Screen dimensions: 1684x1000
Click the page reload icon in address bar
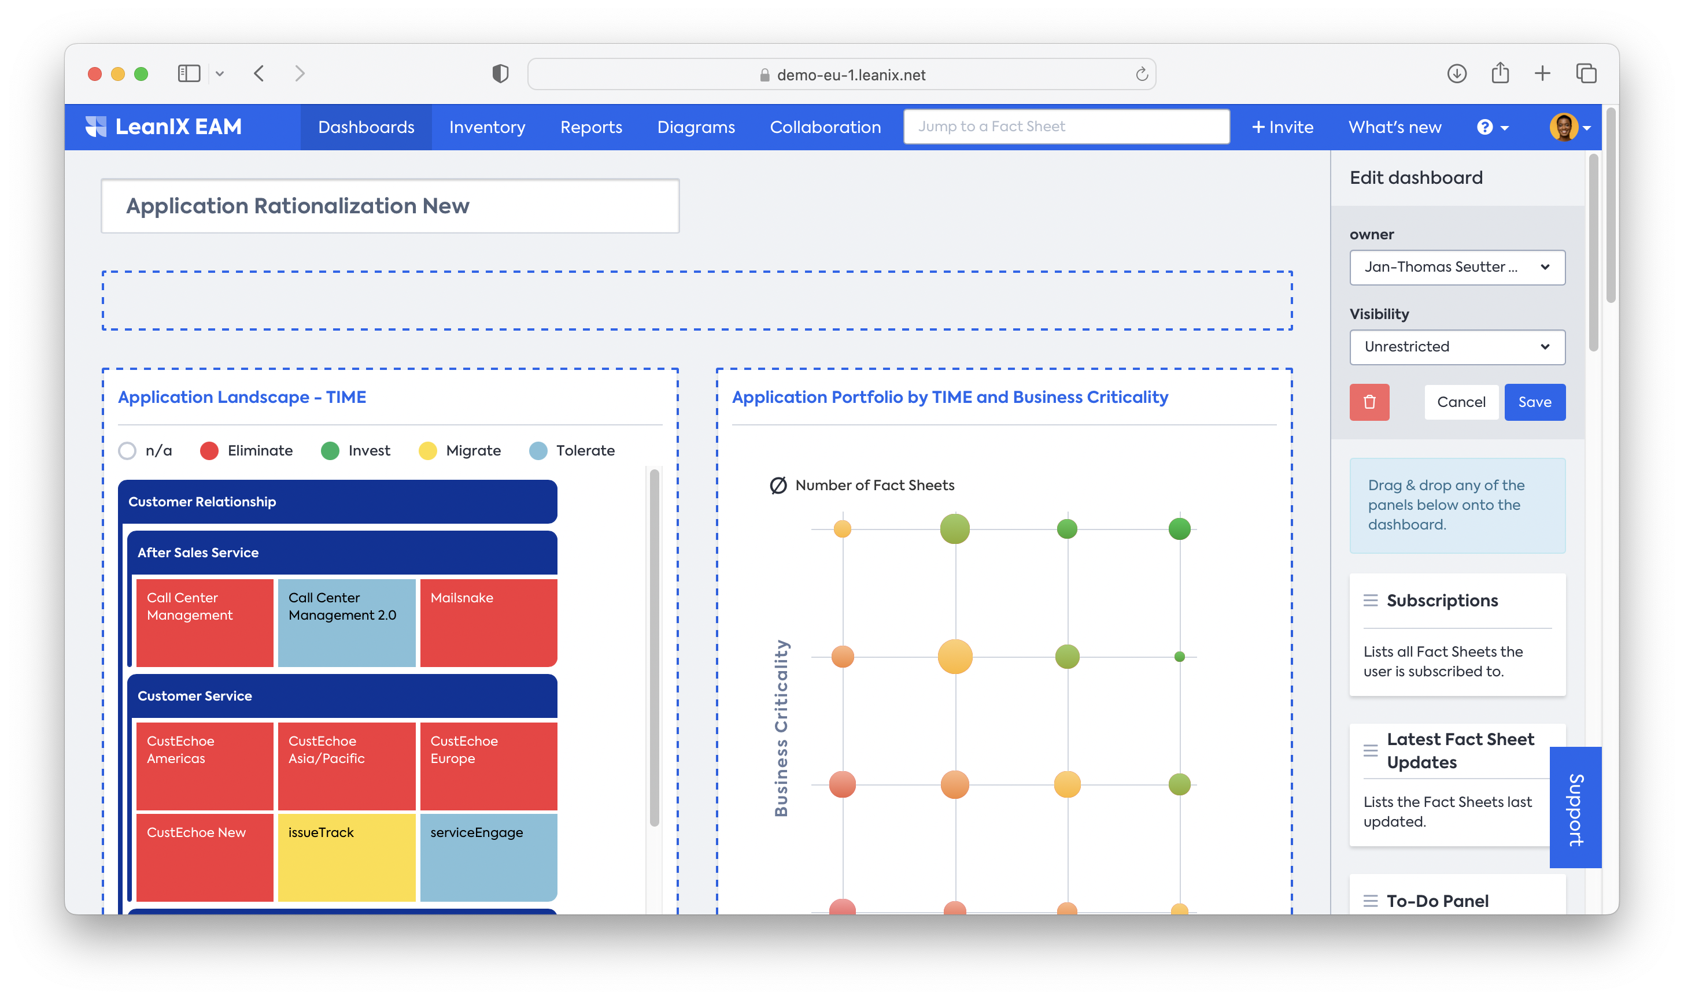pos(1142,75)
